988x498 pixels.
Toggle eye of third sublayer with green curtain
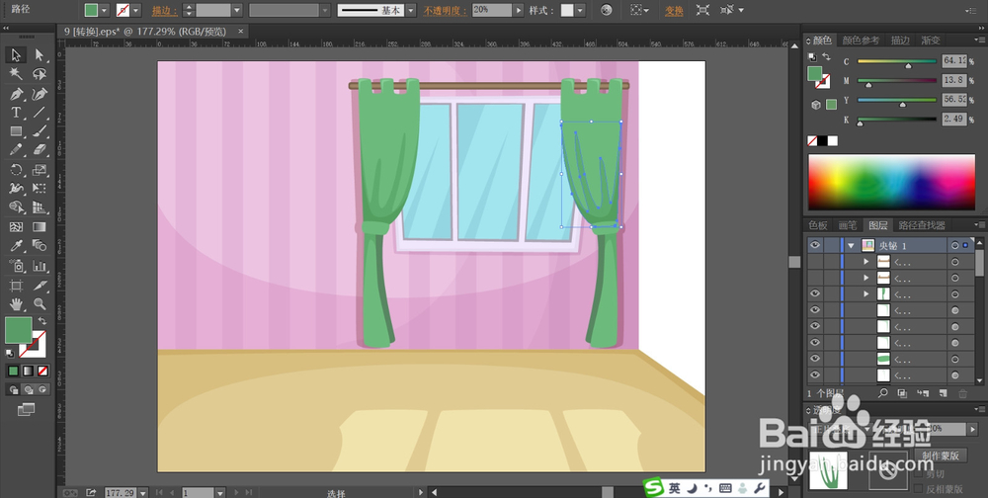pos(815,293)
